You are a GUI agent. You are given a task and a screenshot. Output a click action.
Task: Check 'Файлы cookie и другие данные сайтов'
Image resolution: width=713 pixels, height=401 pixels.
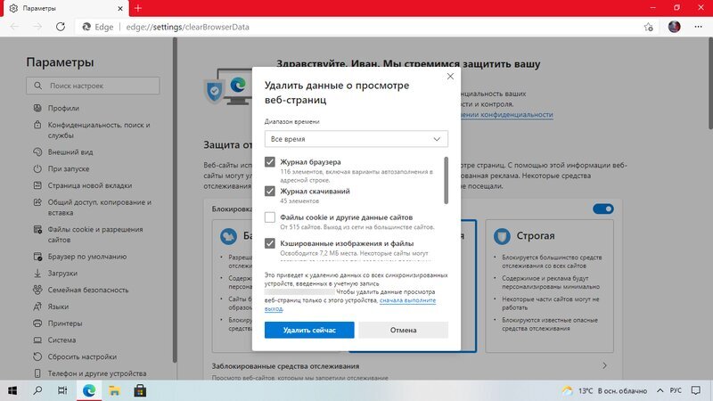click(x=270, y=217)
